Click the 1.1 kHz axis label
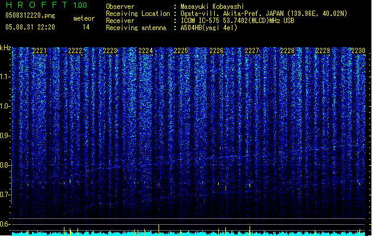 [x=5, y=77]
